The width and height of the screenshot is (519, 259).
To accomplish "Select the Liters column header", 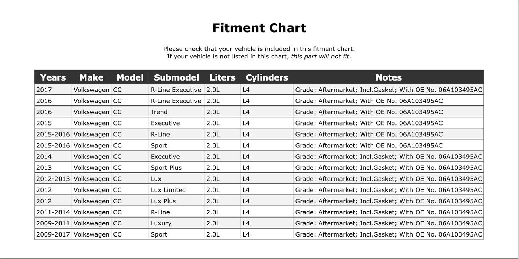I will 222,77.
